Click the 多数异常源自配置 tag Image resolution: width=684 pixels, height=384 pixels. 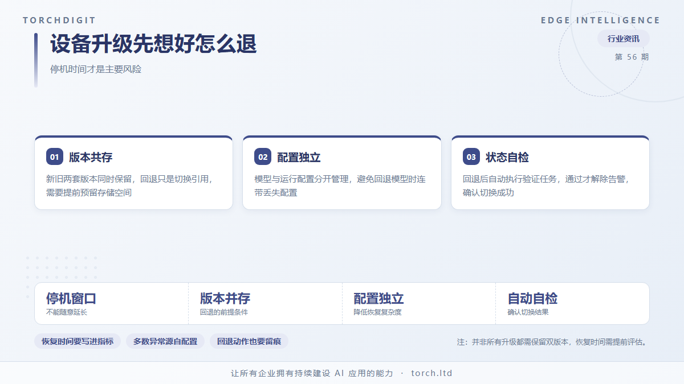[165, 341]
